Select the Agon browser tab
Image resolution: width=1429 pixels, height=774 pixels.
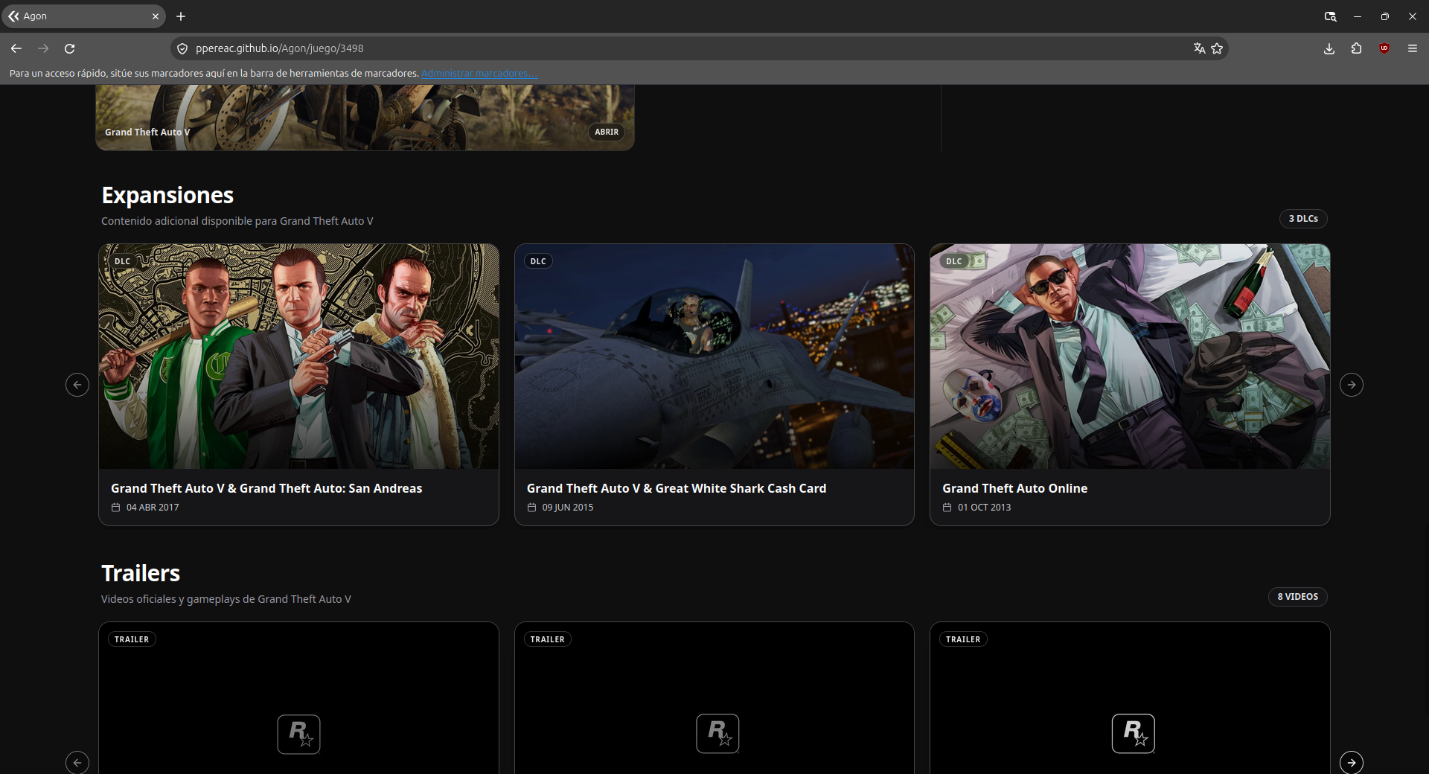pos(83,16)
